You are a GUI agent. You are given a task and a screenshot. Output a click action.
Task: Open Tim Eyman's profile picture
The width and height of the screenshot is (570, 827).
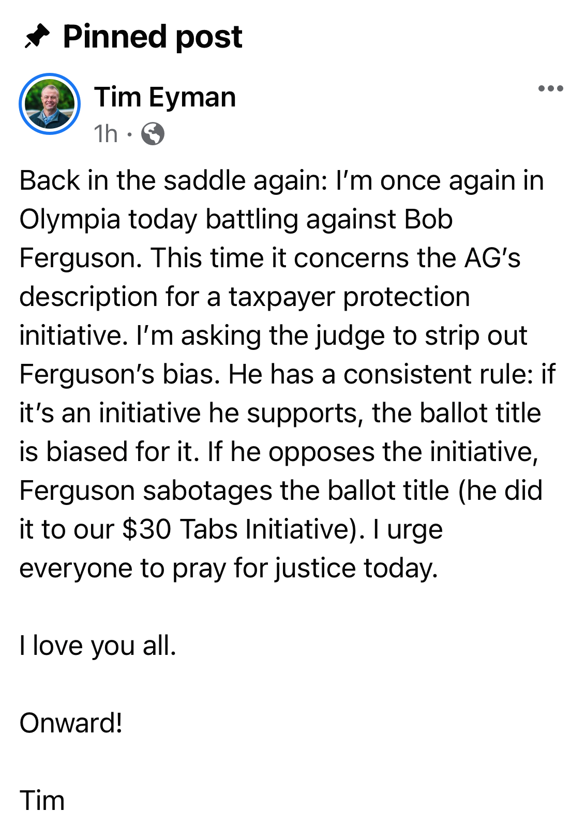[50, 104]
